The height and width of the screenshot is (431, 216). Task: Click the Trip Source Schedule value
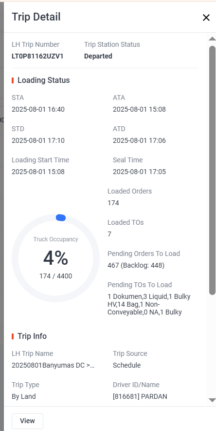tap(126, 365)
